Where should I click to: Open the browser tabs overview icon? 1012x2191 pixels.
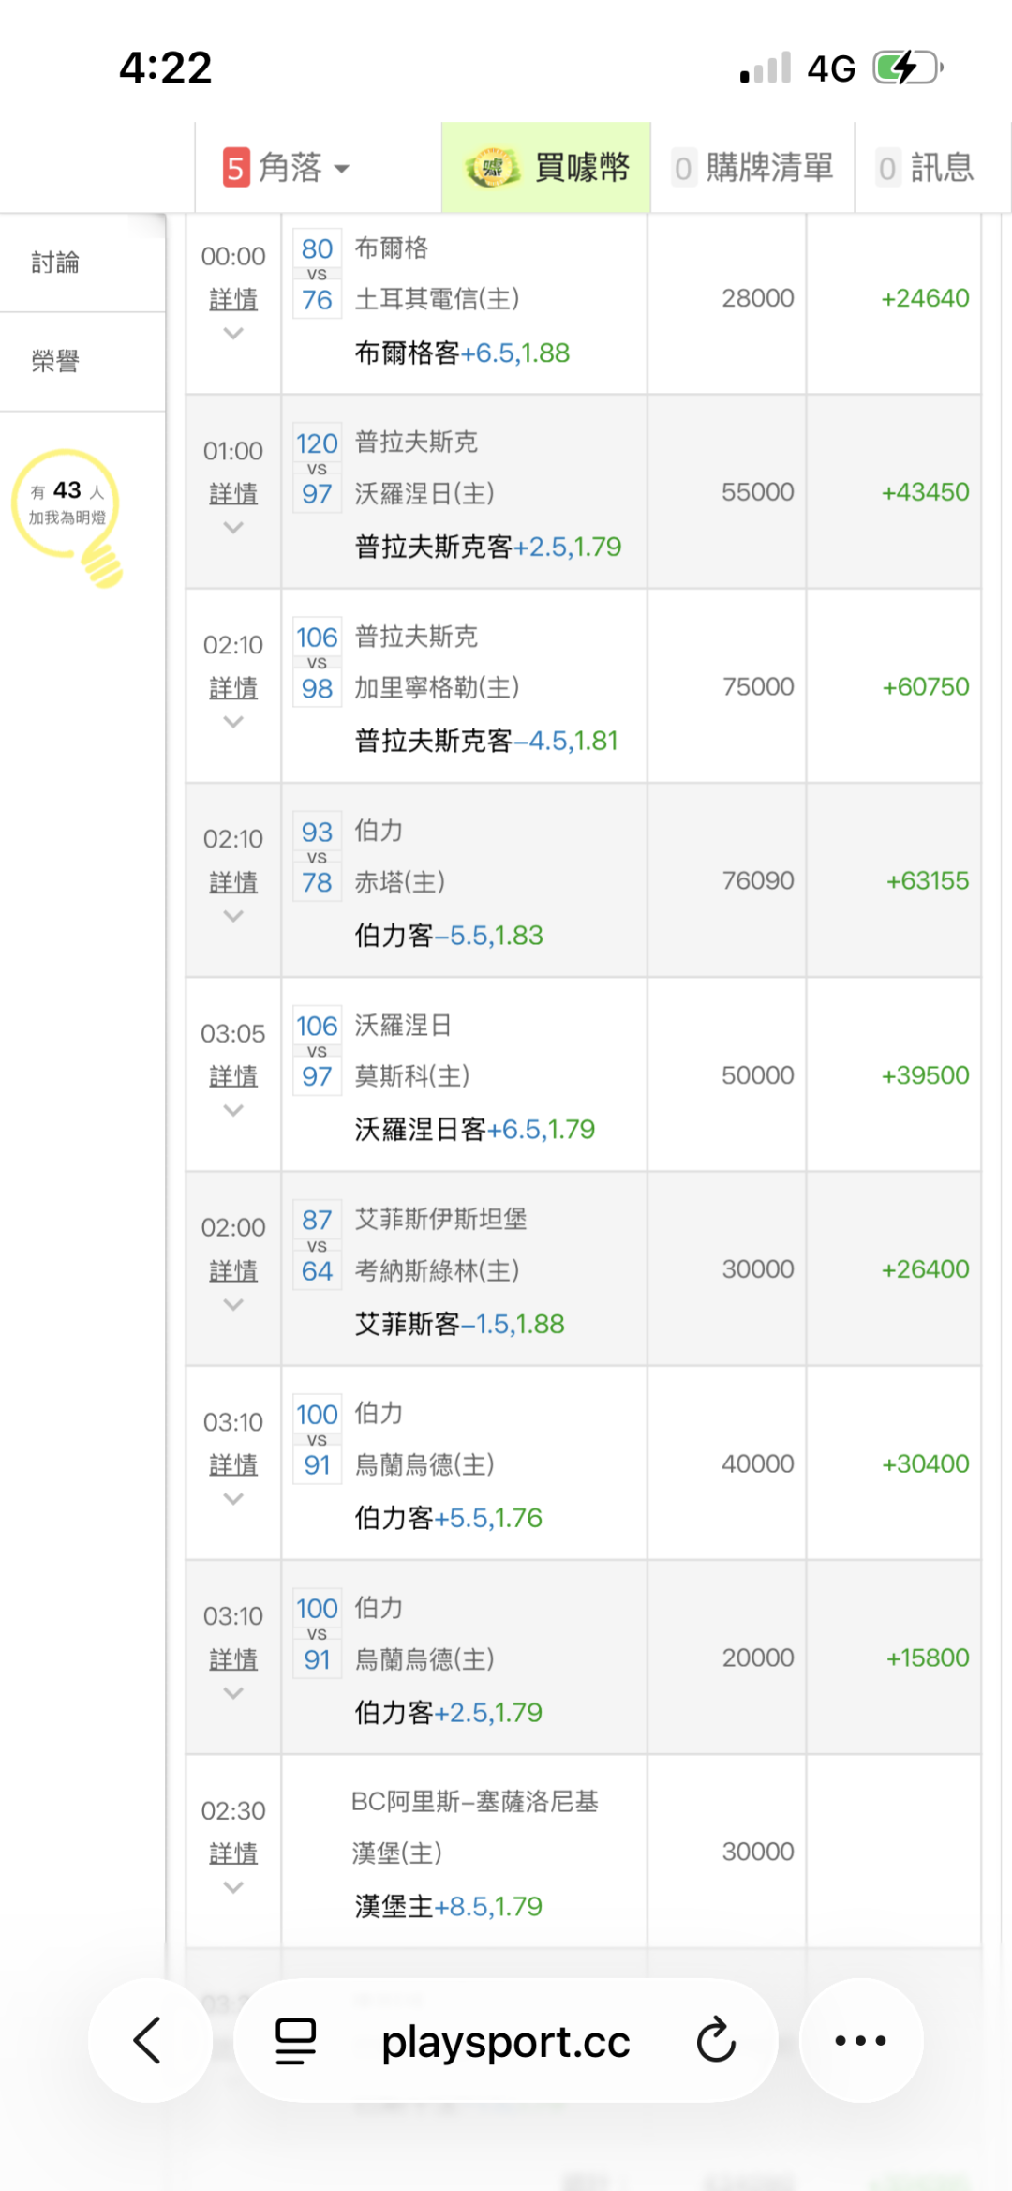[295, 2041]
